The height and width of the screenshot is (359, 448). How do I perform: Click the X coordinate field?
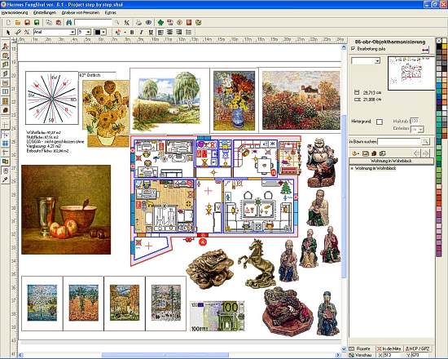(393, 355)
